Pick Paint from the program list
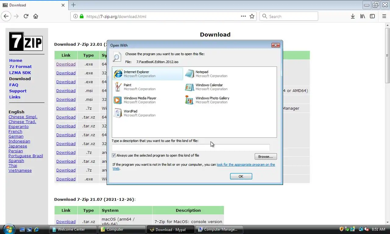Image resolution: width=390 pixels, height=234 pixels. pyautogui.click(x=134, y=87)
